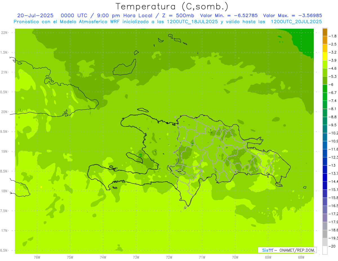Click the '-13' legend value

pos(332,165)
